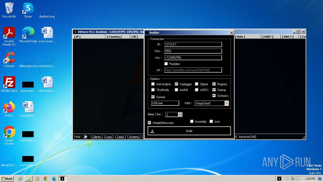Click the media player taskbar icon
The height and width of the screenshot is (182, 323).
37,179
